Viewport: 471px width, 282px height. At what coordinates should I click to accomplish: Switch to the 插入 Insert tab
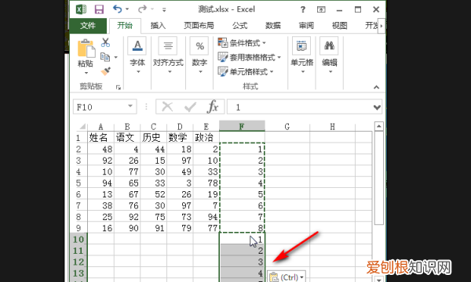click(x=158, y=26)
